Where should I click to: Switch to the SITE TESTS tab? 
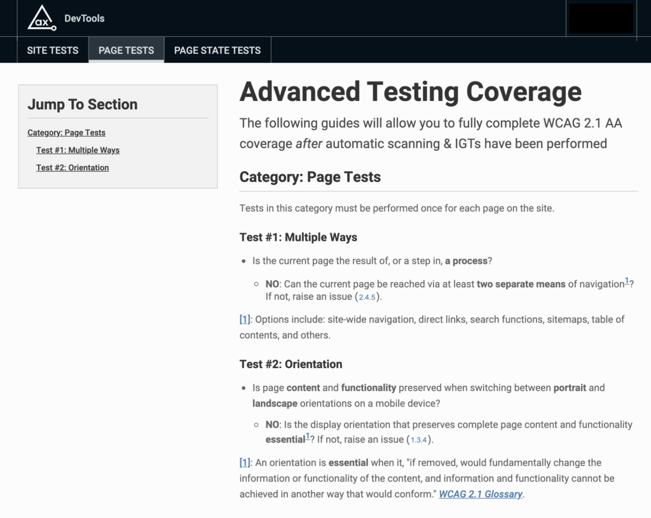click(52, 50)
